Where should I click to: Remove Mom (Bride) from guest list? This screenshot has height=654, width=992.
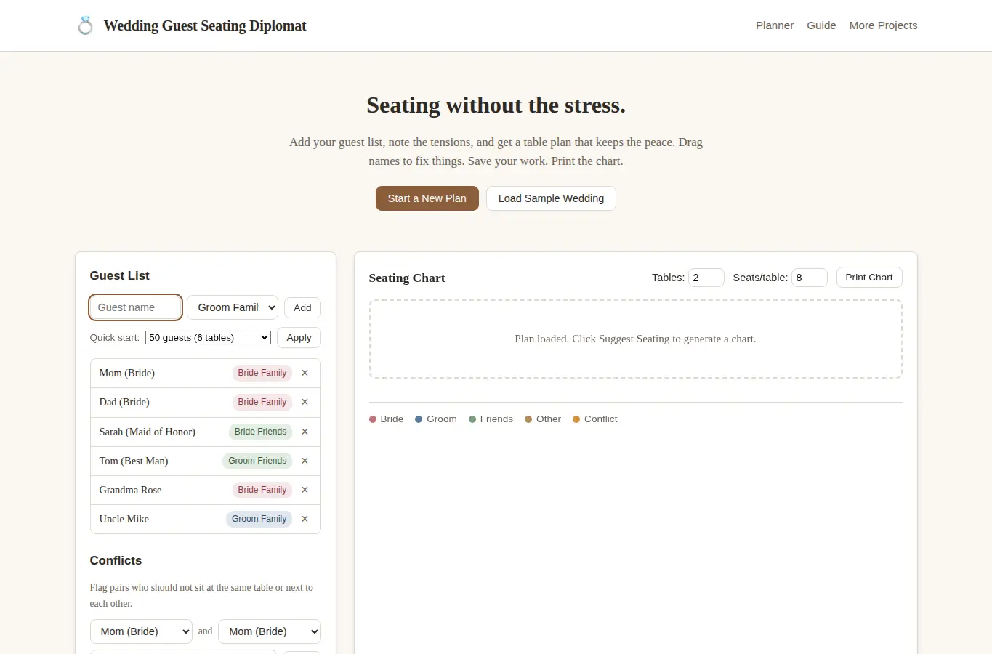[305, 373]
